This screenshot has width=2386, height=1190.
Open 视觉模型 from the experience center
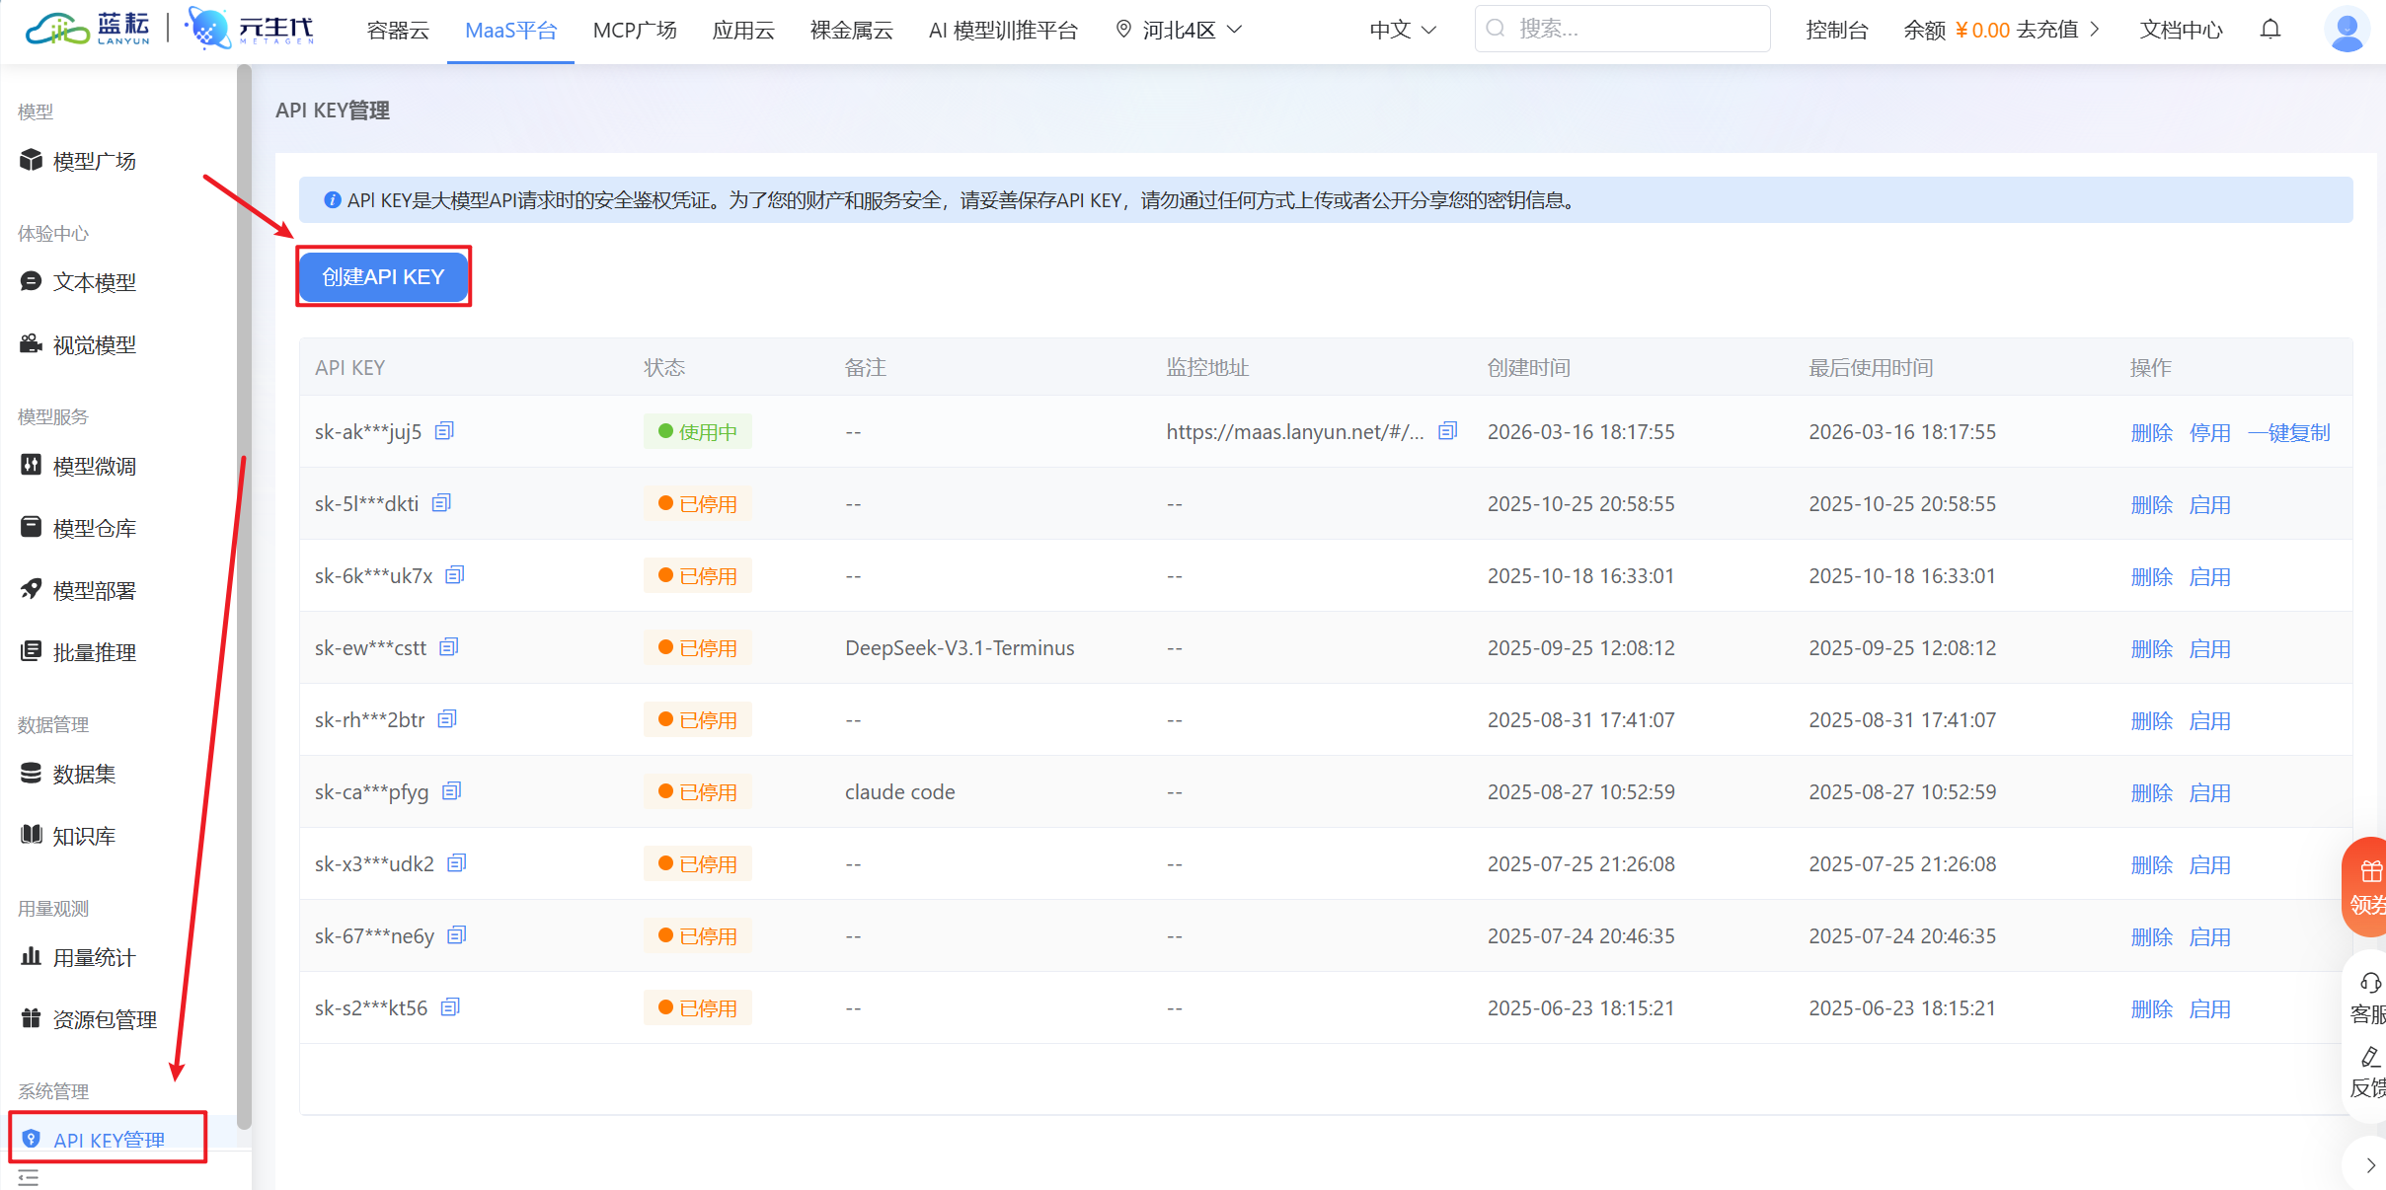(x=94, y=343)
